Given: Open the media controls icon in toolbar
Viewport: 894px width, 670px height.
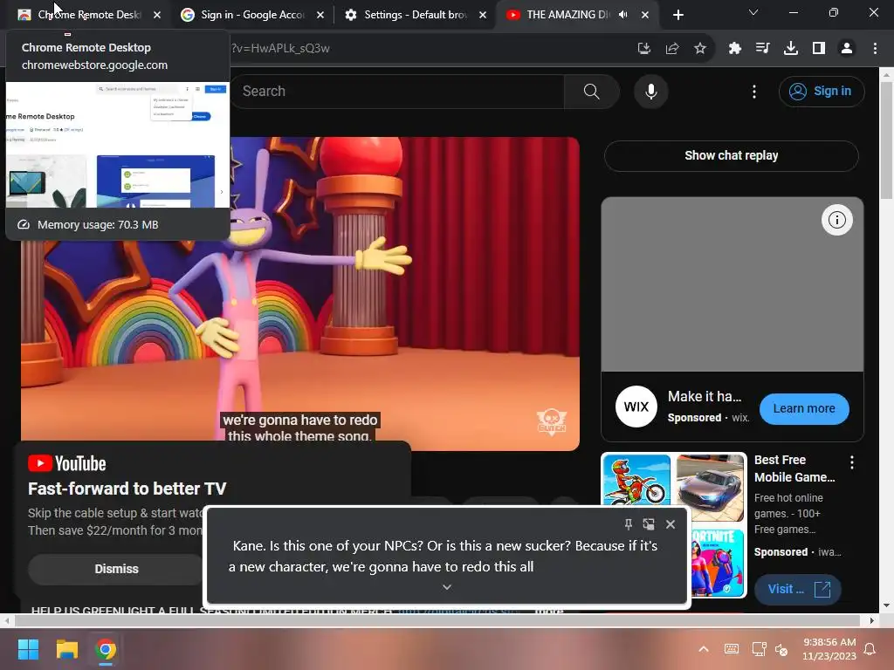Looking at the screenshot, I should pos(762,49).
